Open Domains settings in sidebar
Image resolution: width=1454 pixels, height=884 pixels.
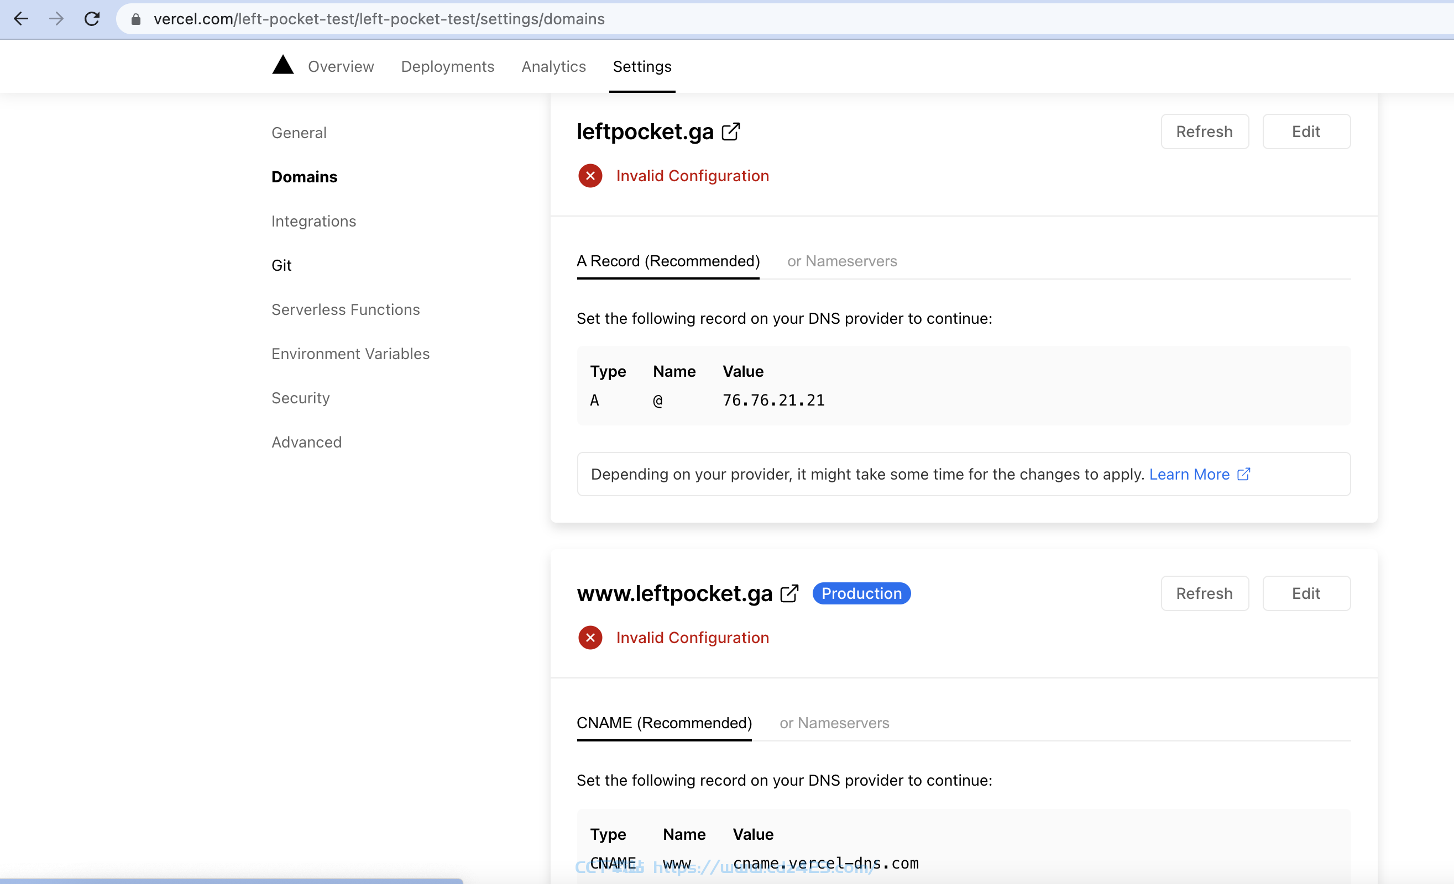(305, 177)
